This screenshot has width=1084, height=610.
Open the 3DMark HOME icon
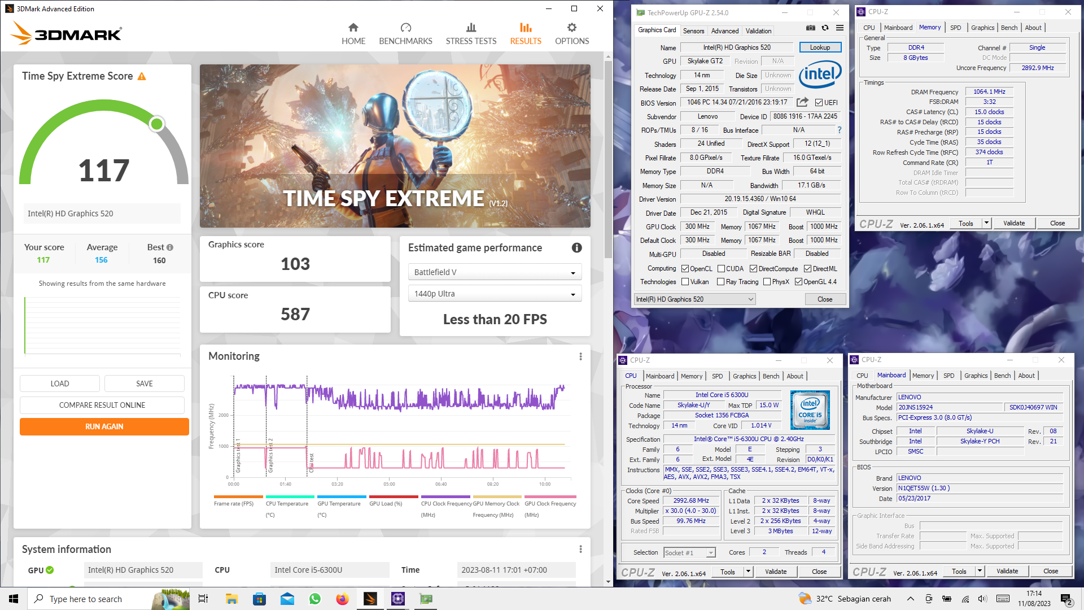pos(353,28)
